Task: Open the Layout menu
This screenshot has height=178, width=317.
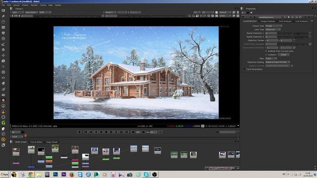Action: (x=16, y=5)
